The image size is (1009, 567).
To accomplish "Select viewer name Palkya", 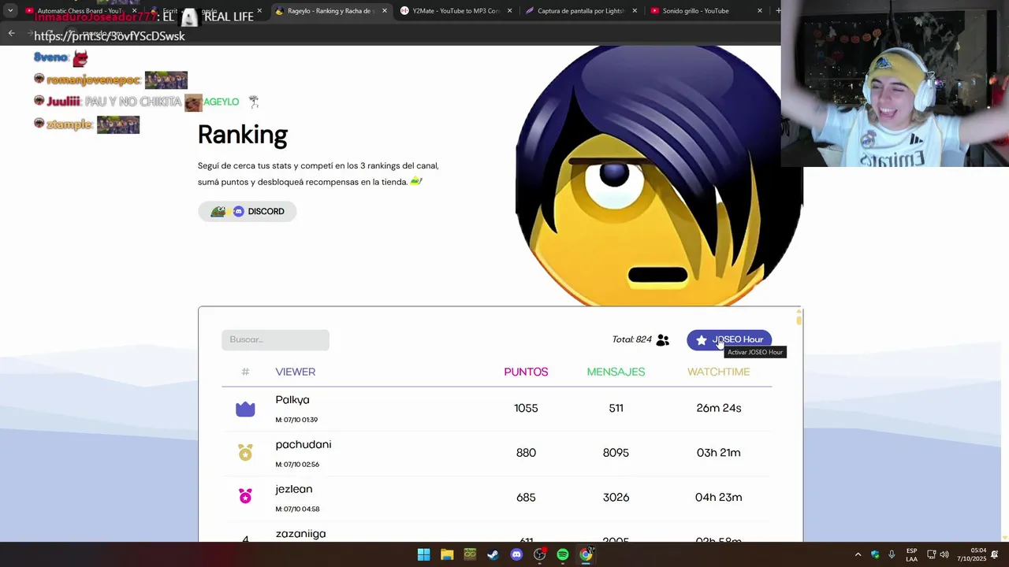I will coord(292,400).
